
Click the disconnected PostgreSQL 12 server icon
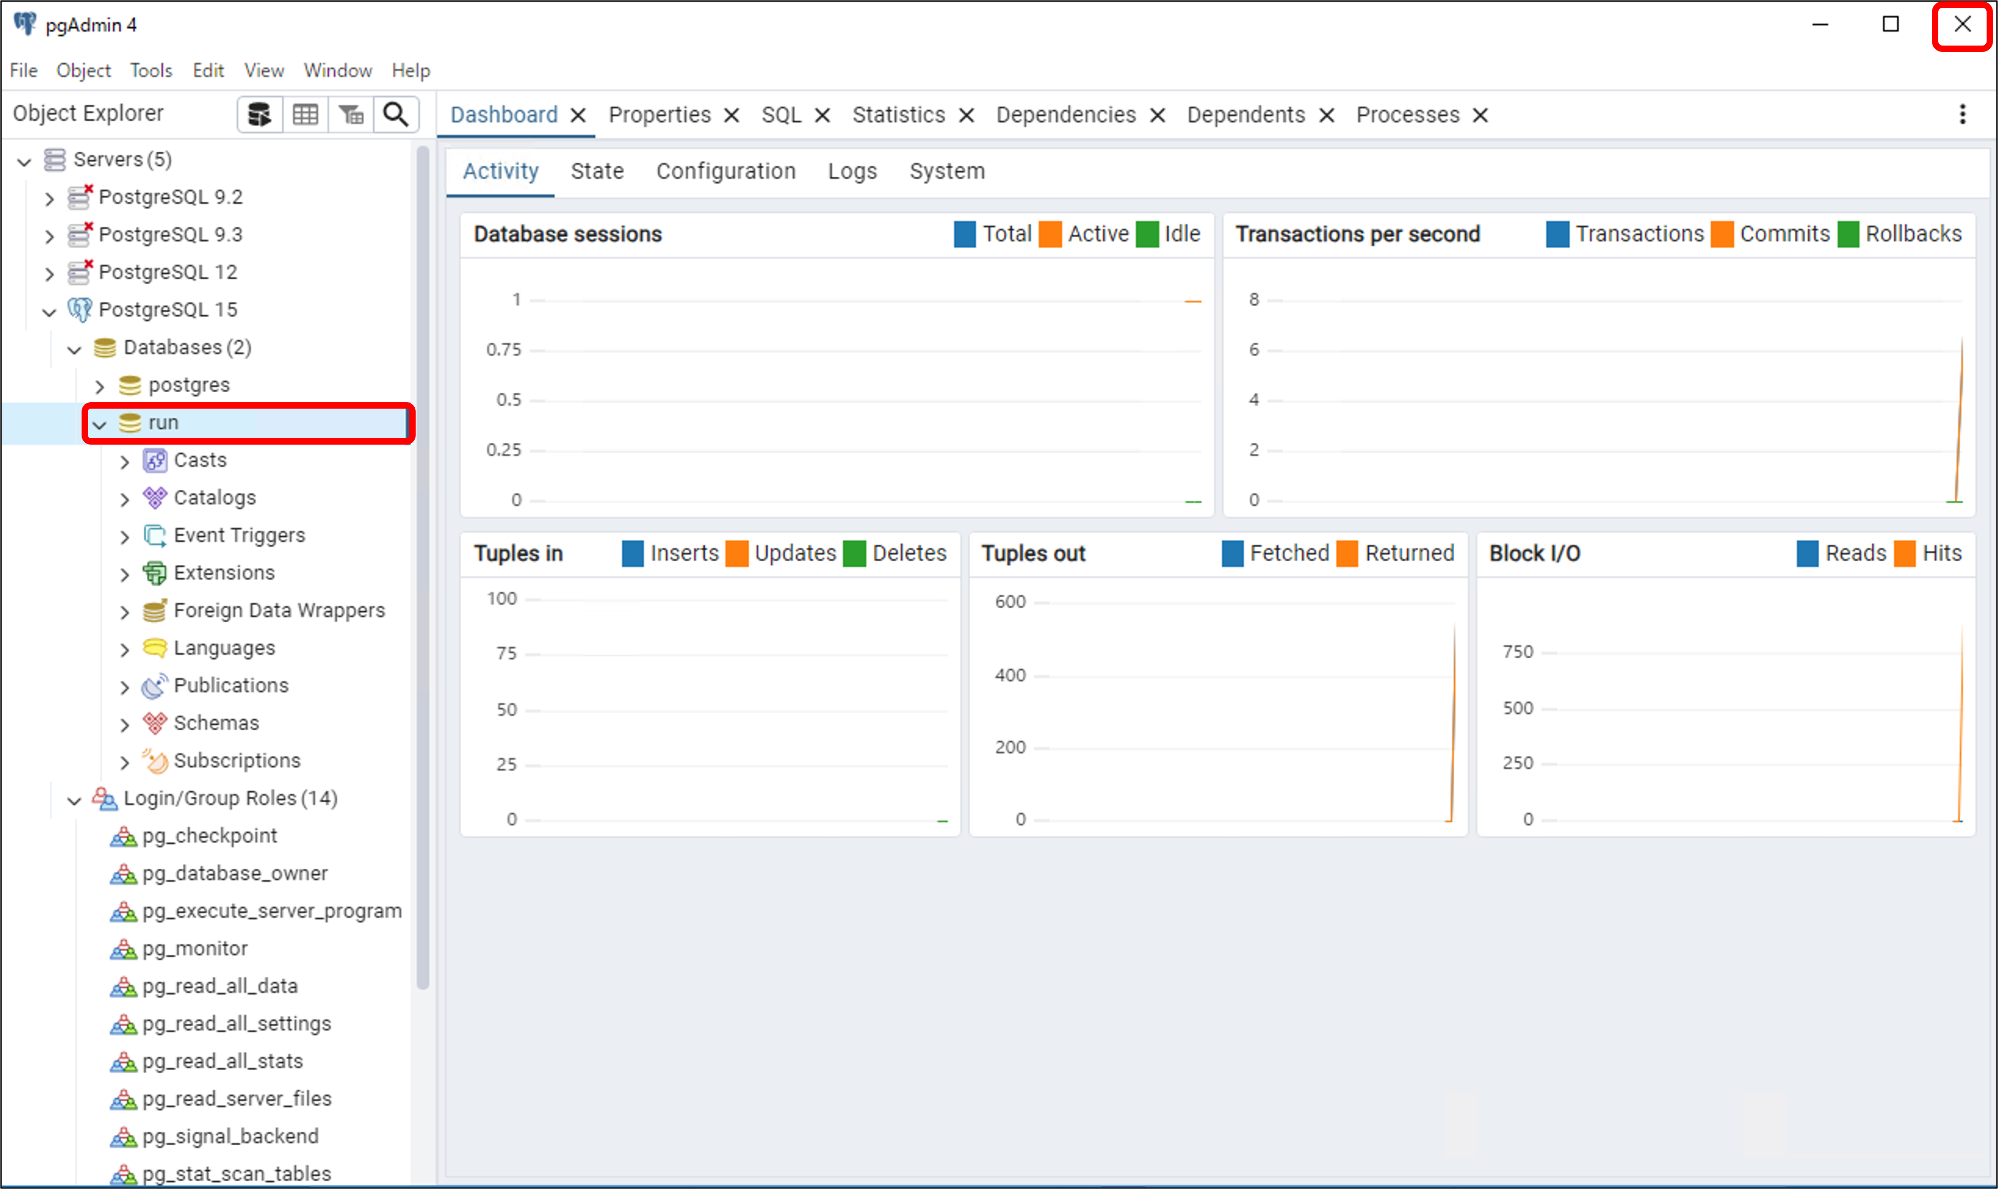79,272
